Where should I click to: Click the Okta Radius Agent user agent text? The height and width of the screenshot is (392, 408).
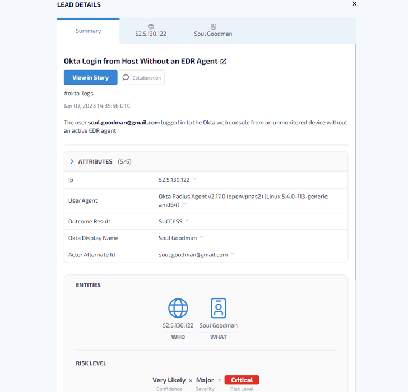coord(244,200)
